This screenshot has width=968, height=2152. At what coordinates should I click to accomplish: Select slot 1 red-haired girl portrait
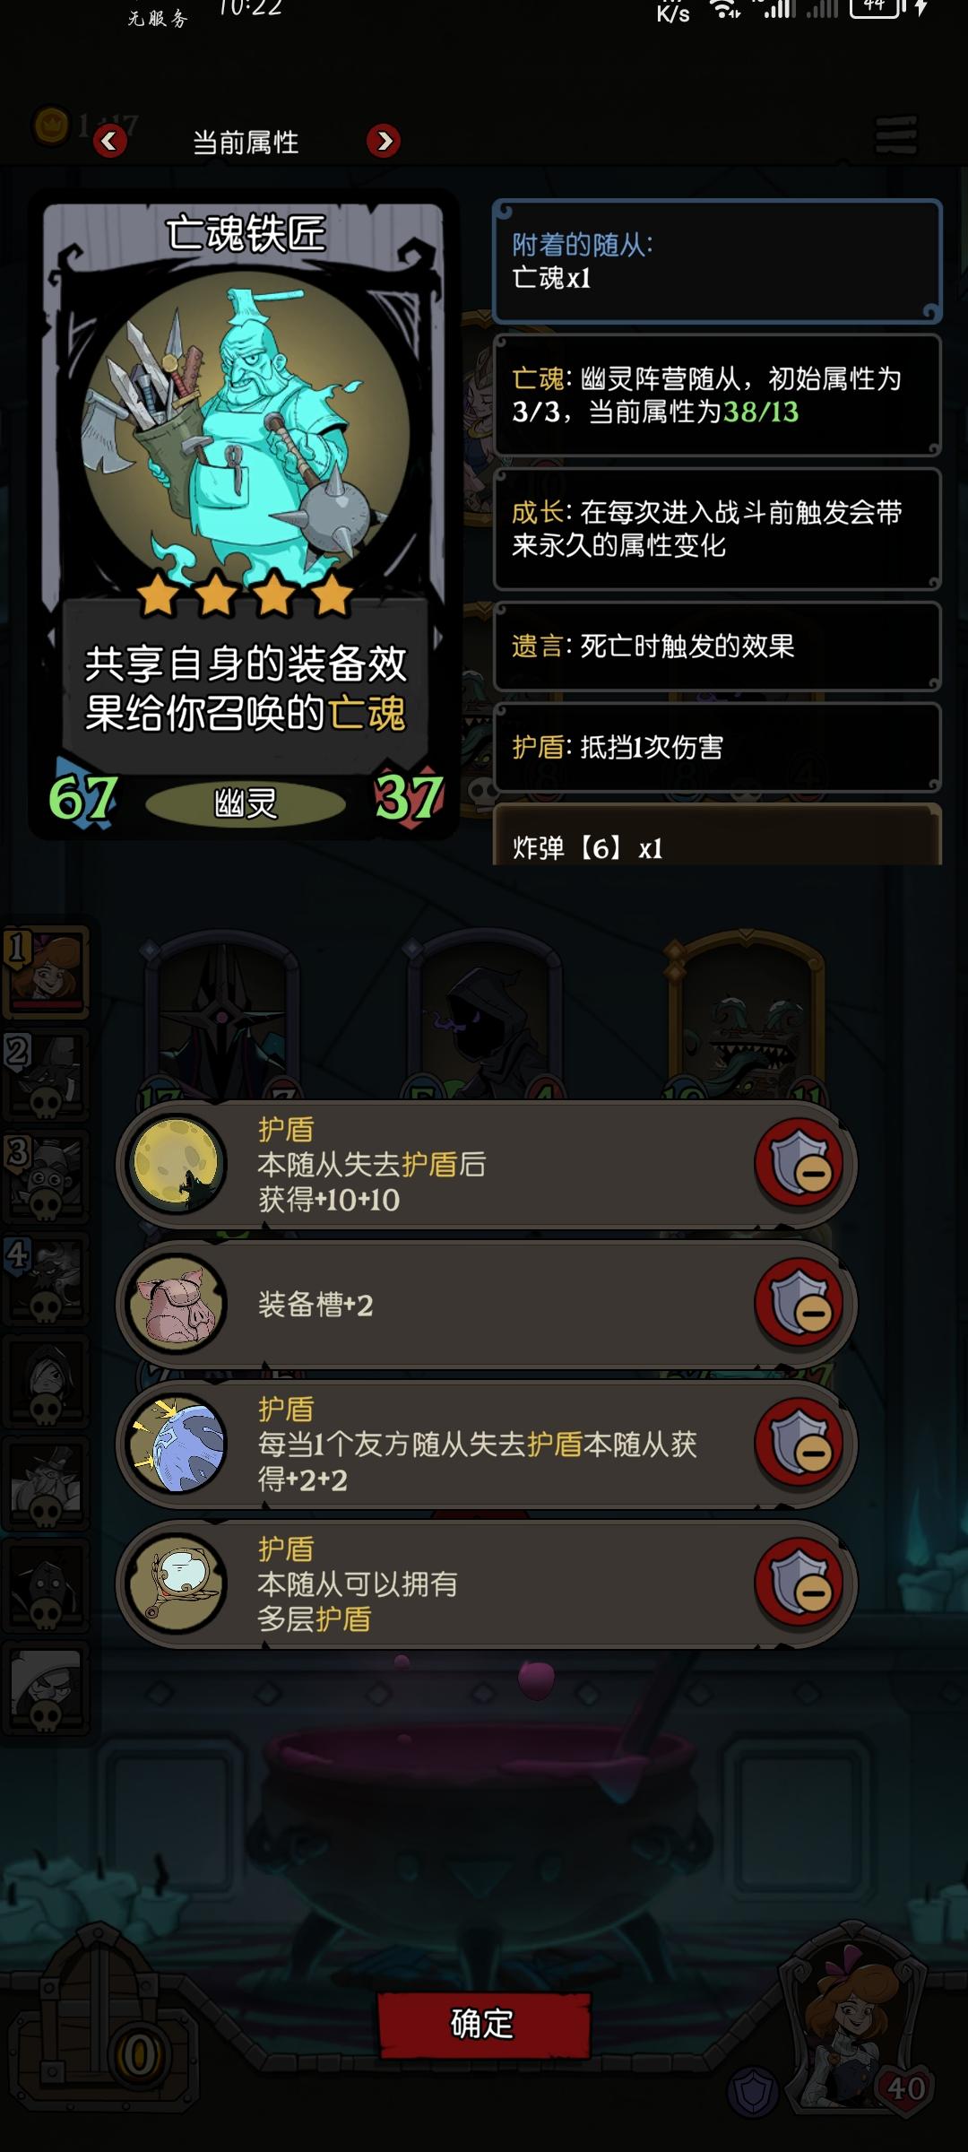coord(47,972)
